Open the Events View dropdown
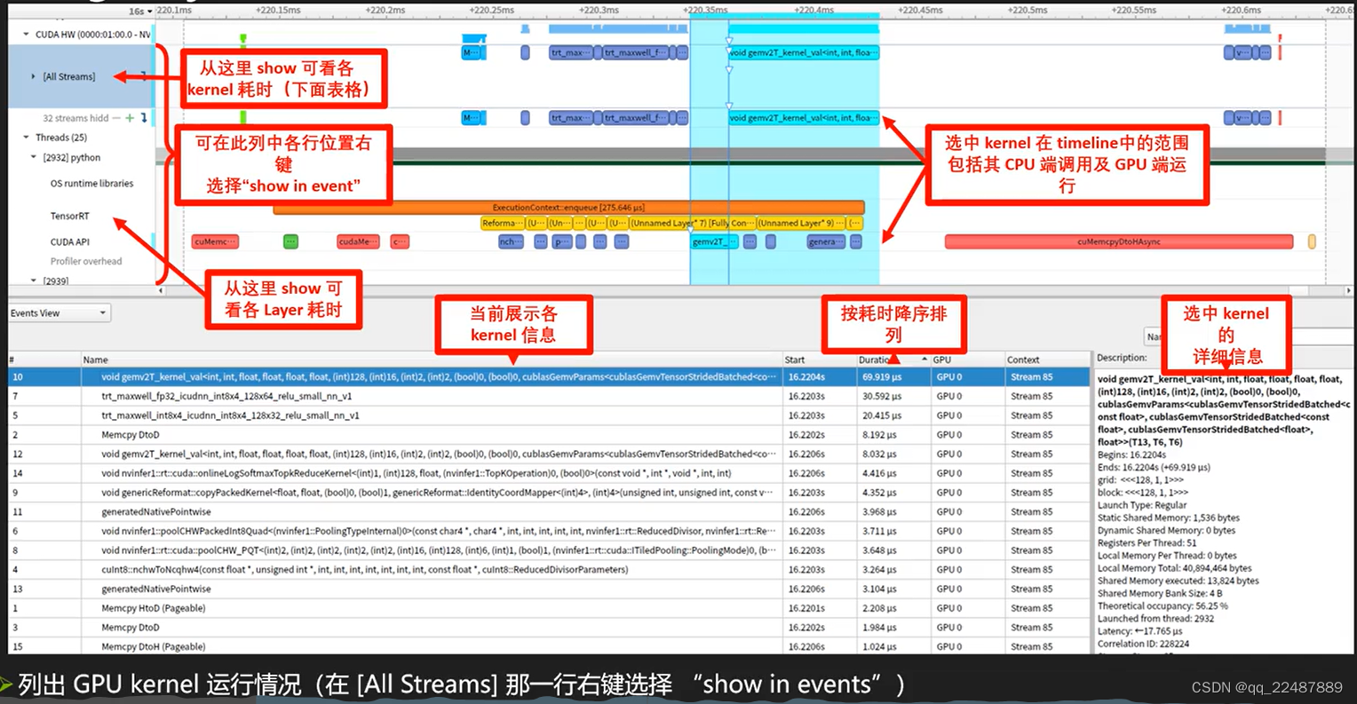 (x=59, y=313)
